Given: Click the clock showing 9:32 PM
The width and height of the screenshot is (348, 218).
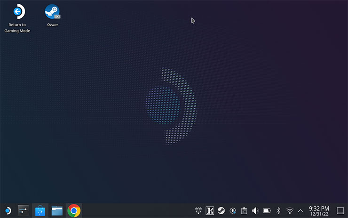Looking at the screenshot, I should (319, 210).
